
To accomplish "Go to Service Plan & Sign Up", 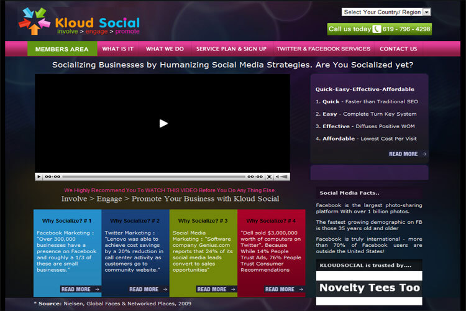I will (x=231, y=49).
